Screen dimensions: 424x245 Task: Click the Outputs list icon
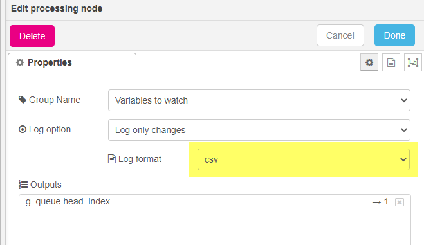(23, 185)
